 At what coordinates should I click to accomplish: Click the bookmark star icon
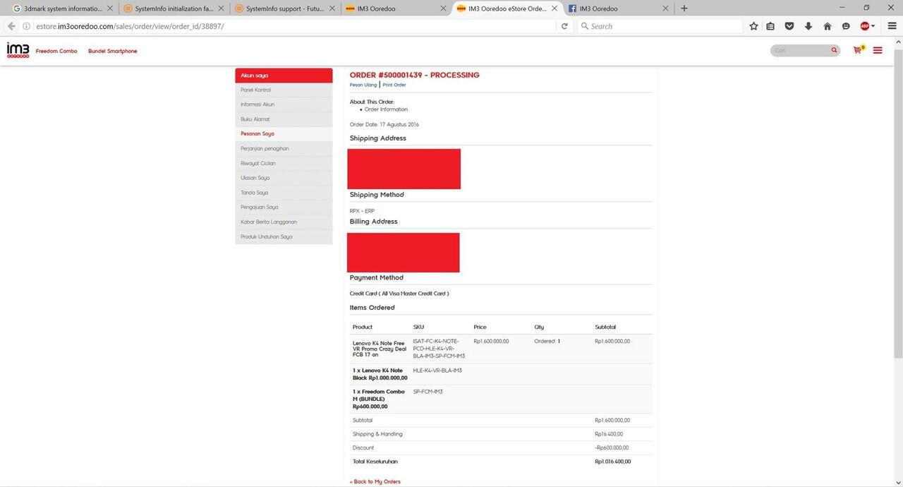[753, 26]
